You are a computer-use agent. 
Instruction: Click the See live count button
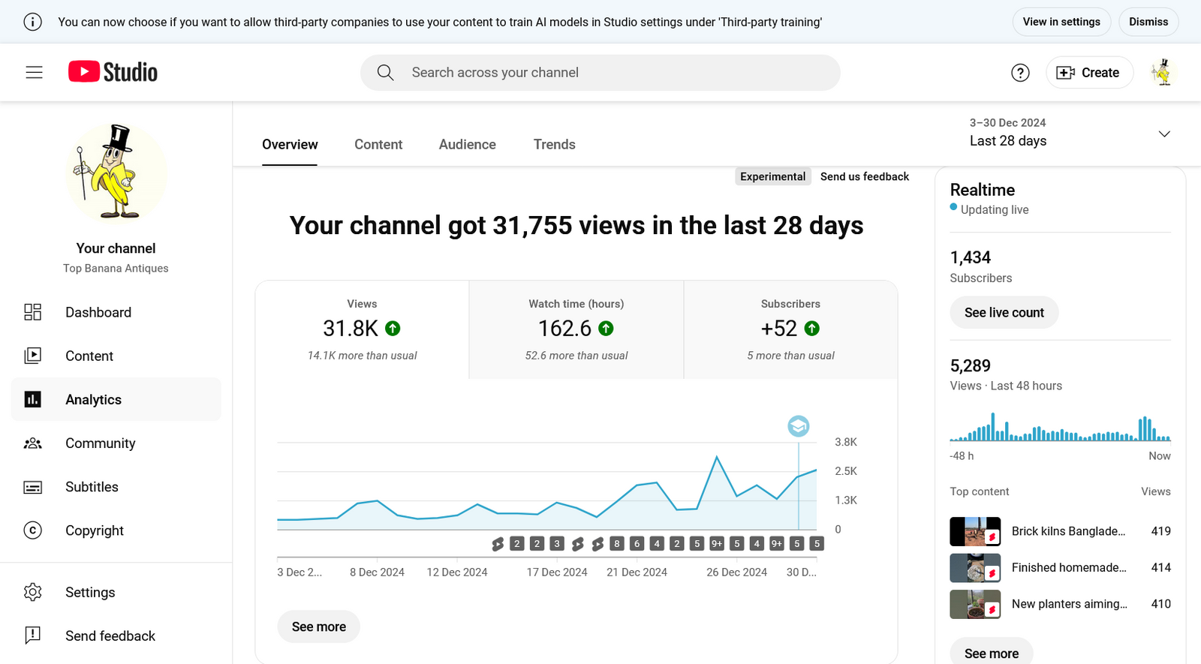(x=1004, y=312)
